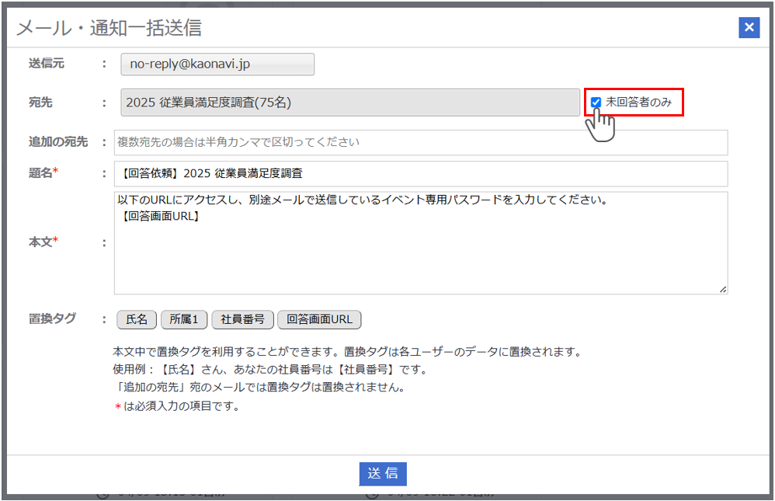
Task: Click the 宛先 field label
Action: coord(40,103)
